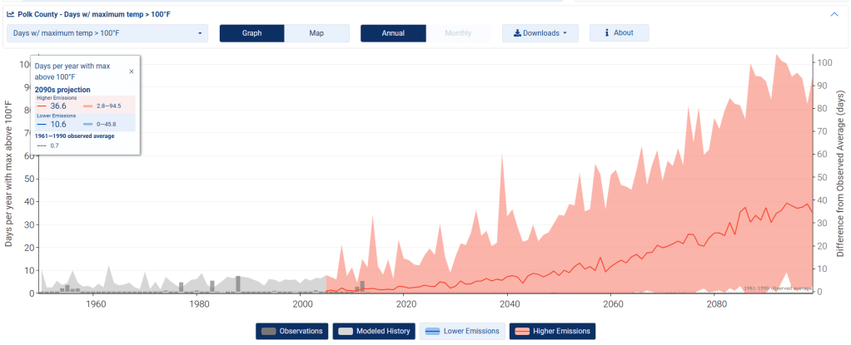This screenshot has width=851, height=345.
Task: Click the Higher Emissions range swatch in tooltip
Action: [x=87, y=106]
